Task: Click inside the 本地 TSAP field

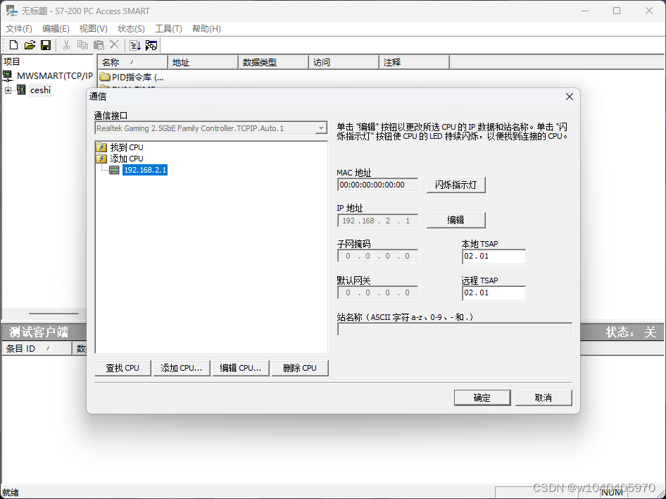Action: coord(494,257)
